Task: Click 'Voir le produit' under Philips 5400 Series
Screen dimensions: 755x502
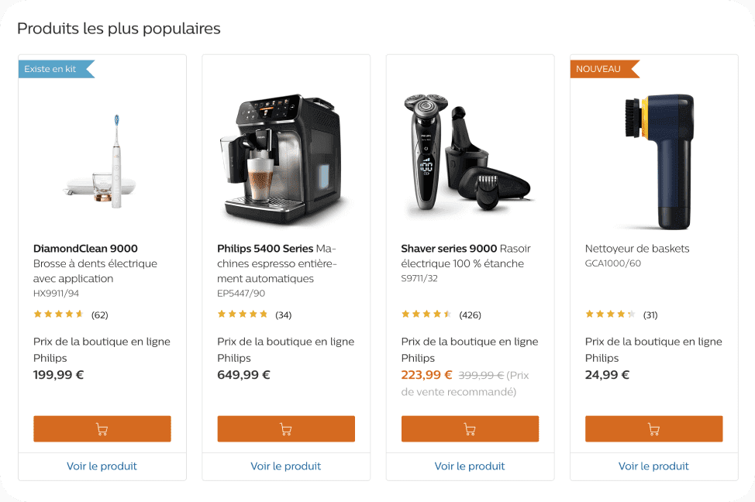Action: [x=285, y=466]
